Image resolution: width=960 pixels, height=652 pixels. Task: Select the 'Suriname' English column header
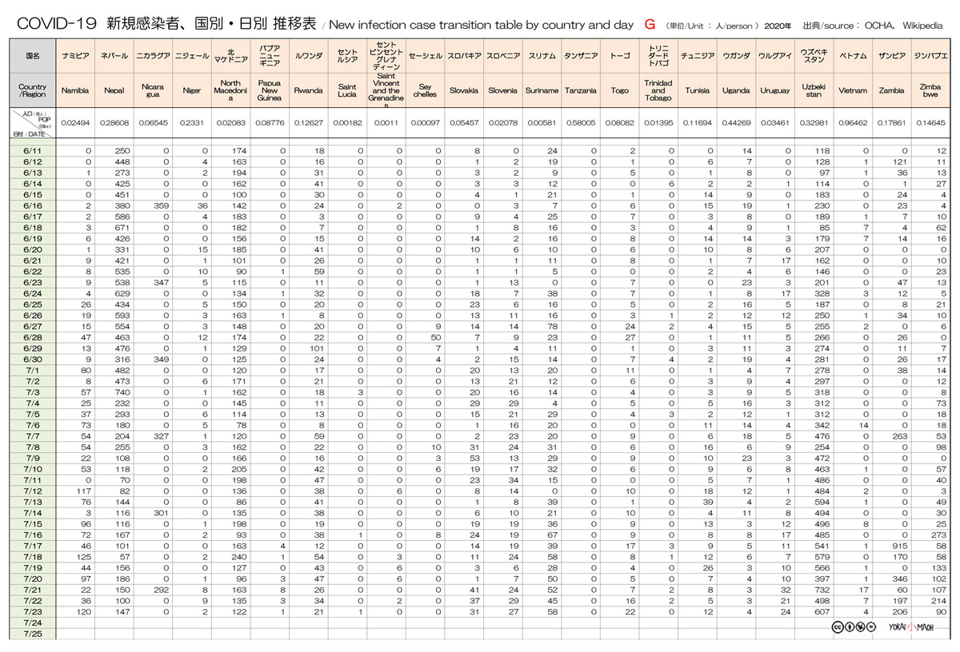point(542,90)
